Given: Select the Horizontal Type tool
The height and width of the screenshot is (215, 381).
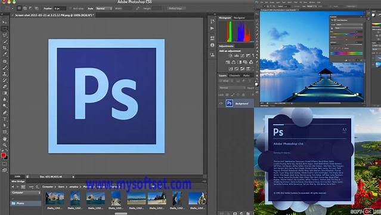Looking at the screenshot, I should [4, 119].
